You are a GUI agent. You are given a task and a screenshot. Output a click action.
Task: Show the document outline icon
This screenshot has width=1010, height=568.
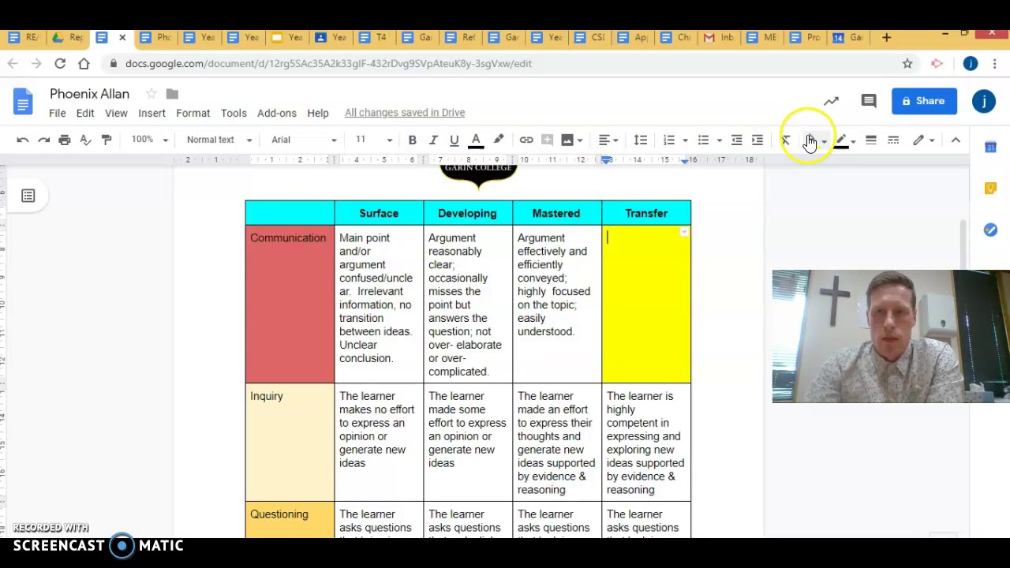coord(28,196)
